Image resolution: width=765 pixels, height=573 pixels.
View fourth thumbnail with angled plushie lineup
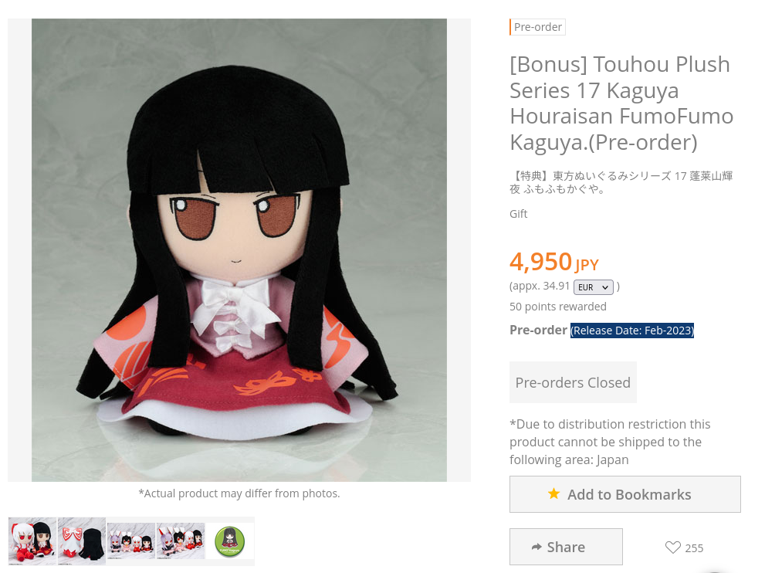click(181, 541)
